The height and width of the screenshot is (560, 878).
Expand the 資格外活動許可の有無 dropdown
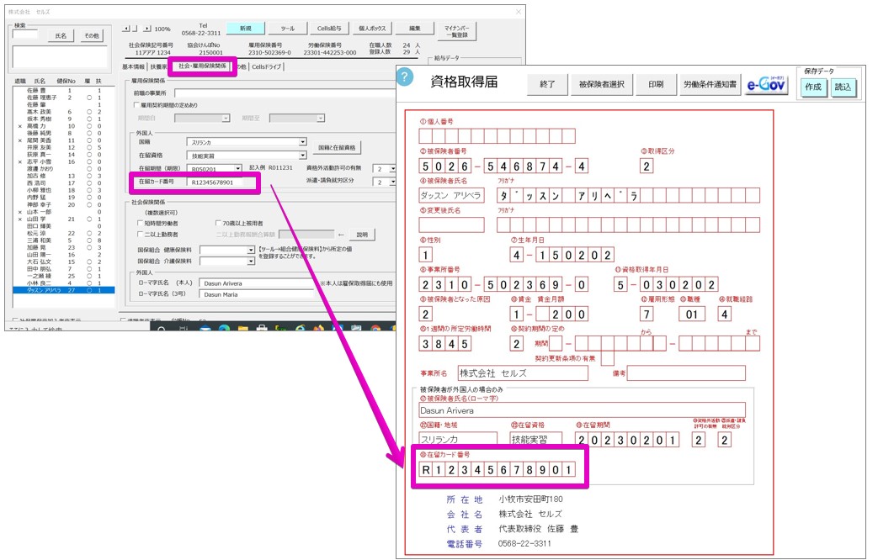tap(392, 168)
